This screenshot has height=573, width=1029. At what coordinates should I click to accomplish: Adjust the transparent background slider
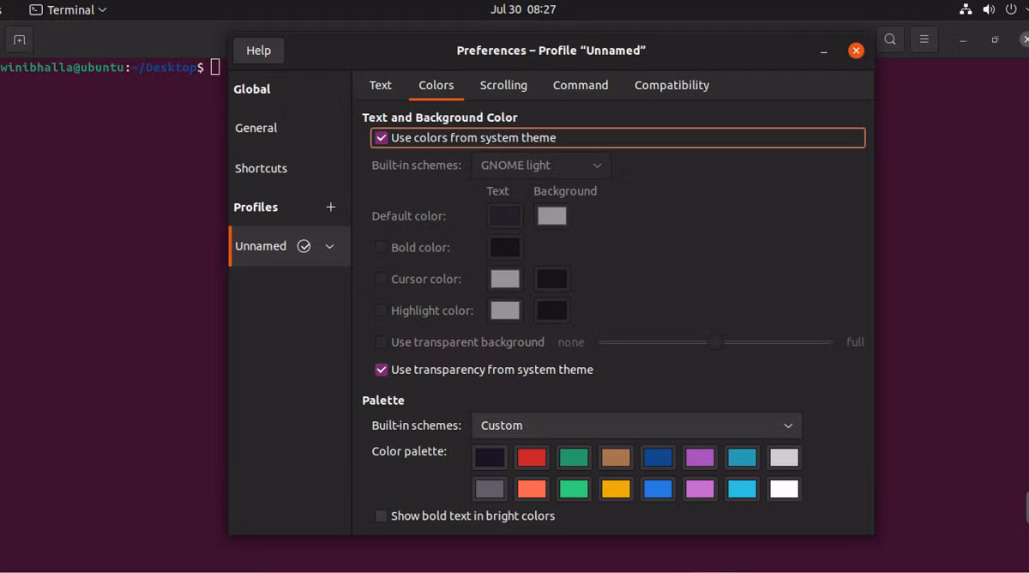point(716,342)
